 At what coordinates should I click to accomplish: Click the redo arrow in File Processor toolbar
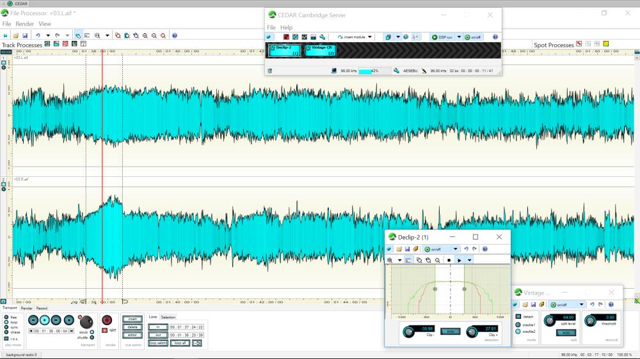pos(57,35)
